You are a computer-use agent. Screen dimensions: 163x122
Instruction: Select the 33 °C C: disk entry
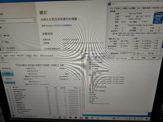pos(3,59)
